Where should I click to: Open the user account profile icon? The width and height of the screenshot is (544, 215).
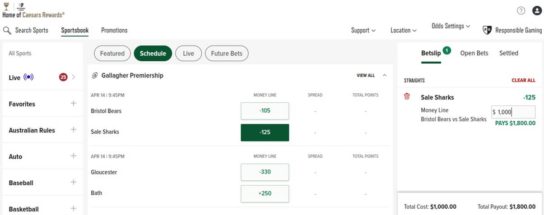[x=537, y=11]
